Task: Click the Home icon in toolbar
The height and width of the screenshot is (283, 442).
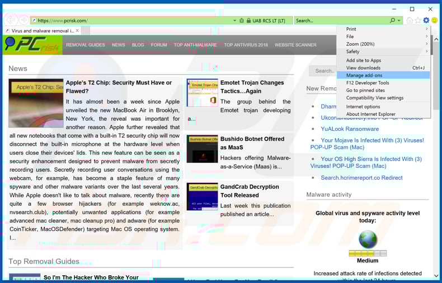Action: point(410,20)
